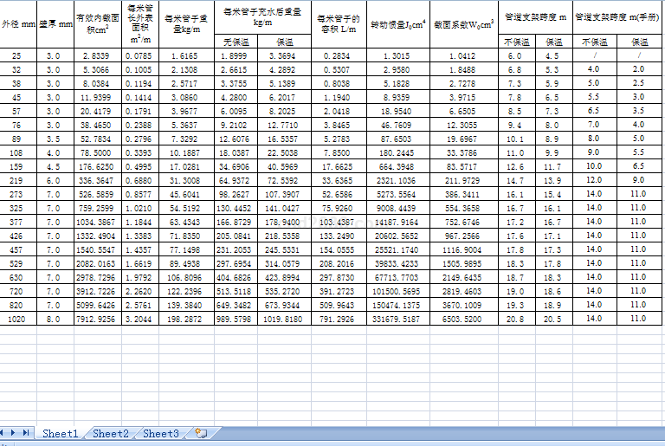Open the Sheet1 tab
Image resolution: width=665 pixels, height=446 pixels.
[60, 433]
